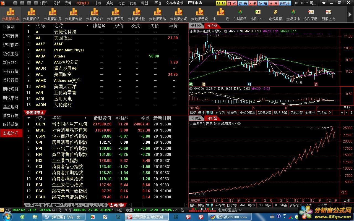This screenshot has width=354, height=221.
Task: Open the 东财深度 toolbar icon
Action: pyautogui.click(x=311, y=14)
